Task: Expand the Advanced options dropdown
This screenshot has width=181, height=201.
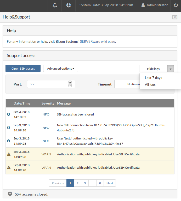Action: [61, 69]
